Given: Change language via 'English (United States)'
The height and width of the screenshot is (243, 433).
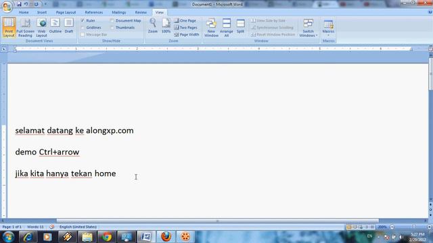Looking at the screenshot, I should 78,227.
